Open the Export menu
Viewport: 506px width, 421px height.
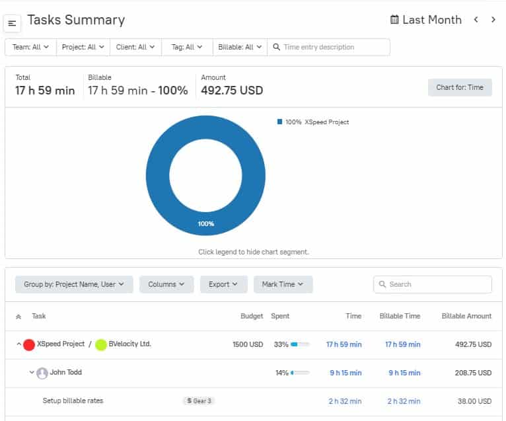[x=223, y=284]
